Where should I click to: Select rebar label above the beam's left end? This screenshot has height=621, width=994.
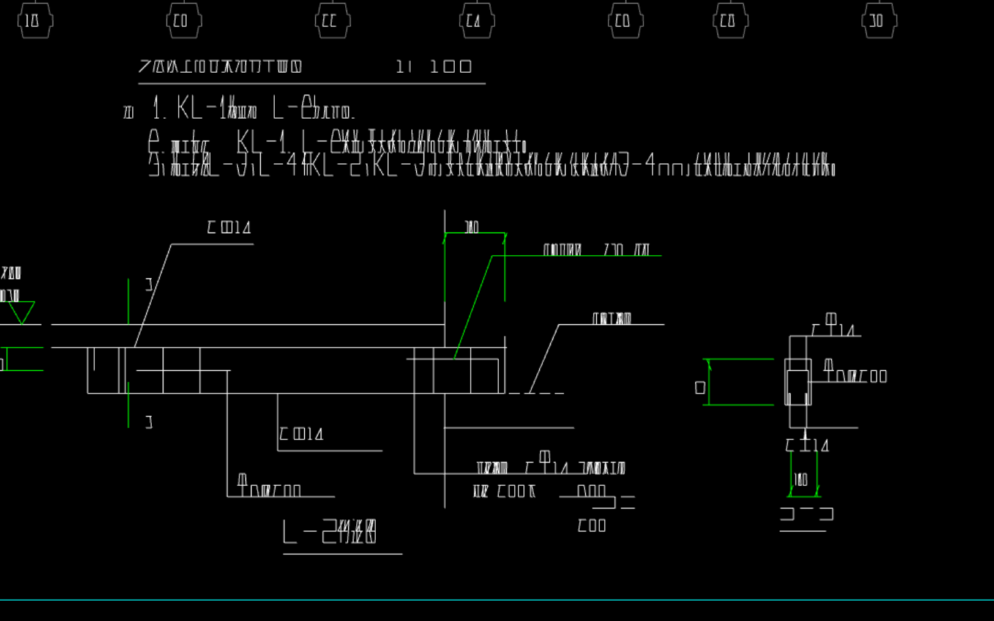click(229, 228)
